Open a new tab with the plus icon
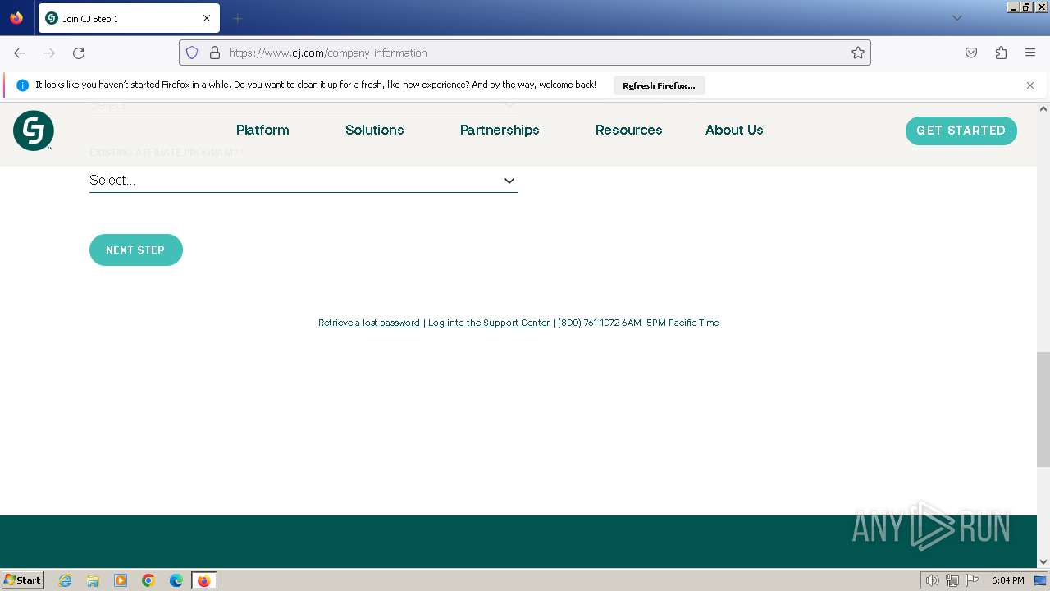 [238, 18]
